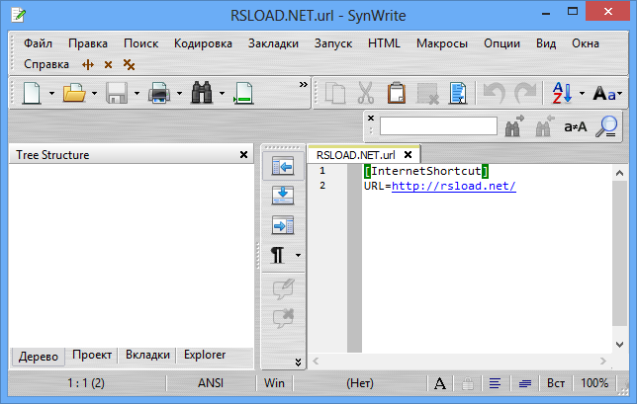
Task: Expand the Open file dropdown arrow
Action: [x=95, y=94]
